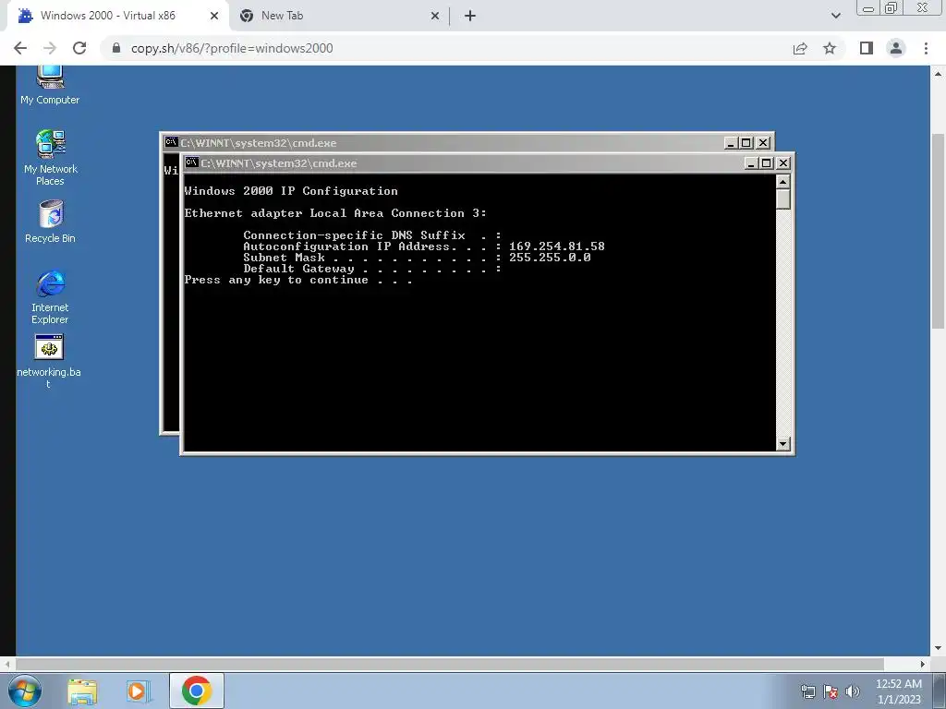Switch to Windows 2000 - Virtual x86 tab
The height and width of the screenshot is (709, 946).
[117, 17]
